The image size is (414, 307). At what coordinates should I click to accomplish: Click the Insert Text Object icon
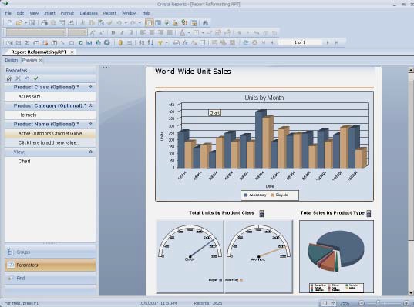click(9, 42)
